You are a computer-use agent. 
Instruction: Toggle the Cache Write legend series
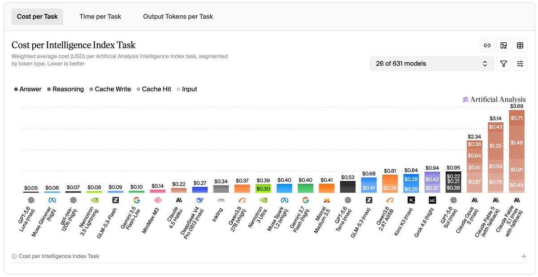[110, 89]
